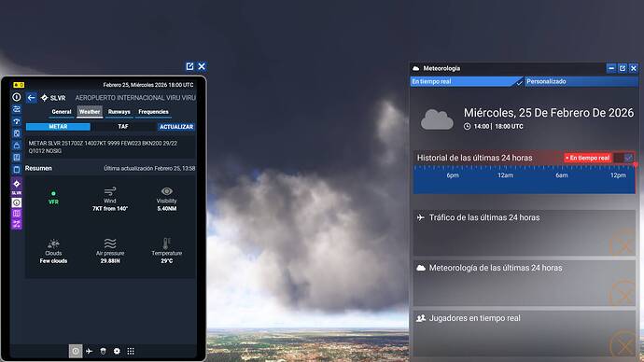Open the purple route icon at sidebar bottom
This screenshot has height=362, width=644.
coord(17,224)
